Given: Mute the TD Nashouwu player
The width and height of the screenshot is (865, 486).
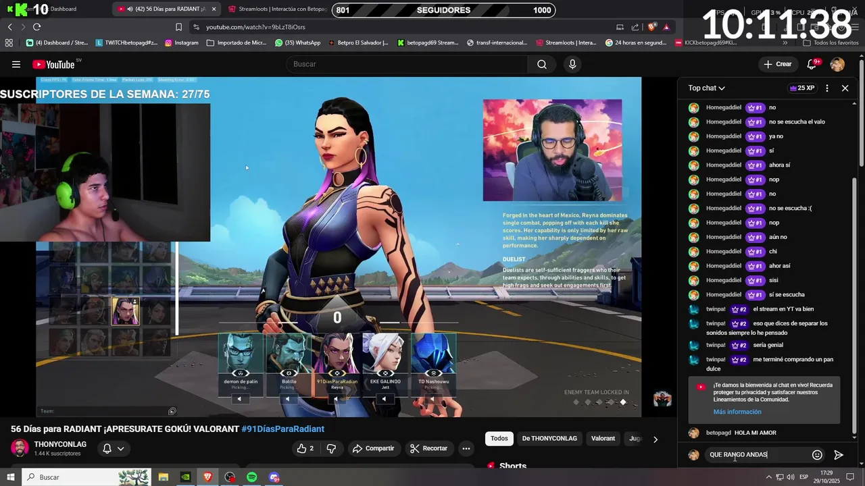Looking at the screenshot, I should [432, 399].
